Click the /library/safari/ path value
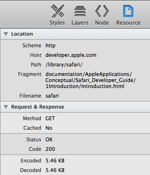Viewport: 150px width, 175px height. [64, 65]
